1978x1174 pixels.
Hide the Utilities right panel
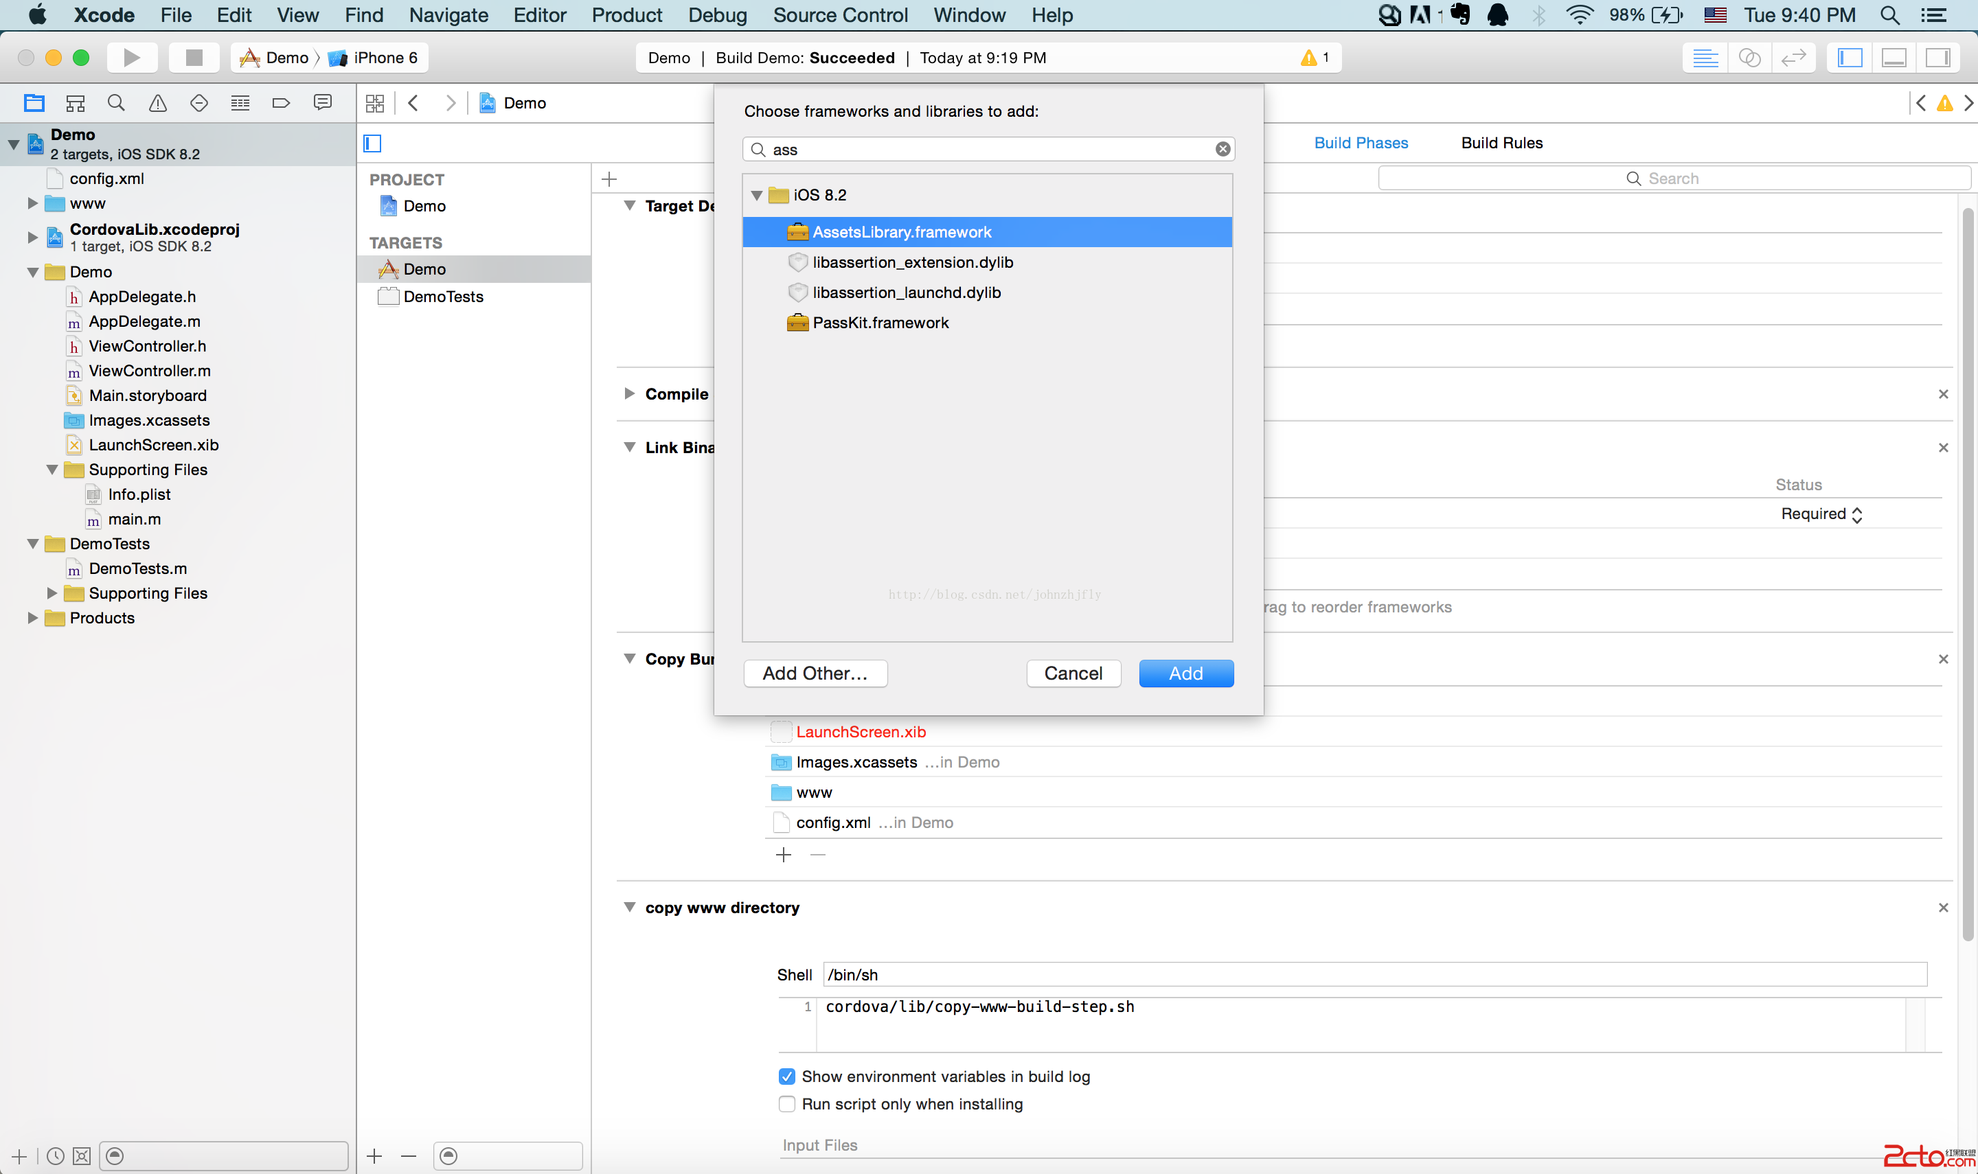point(1937,58)
